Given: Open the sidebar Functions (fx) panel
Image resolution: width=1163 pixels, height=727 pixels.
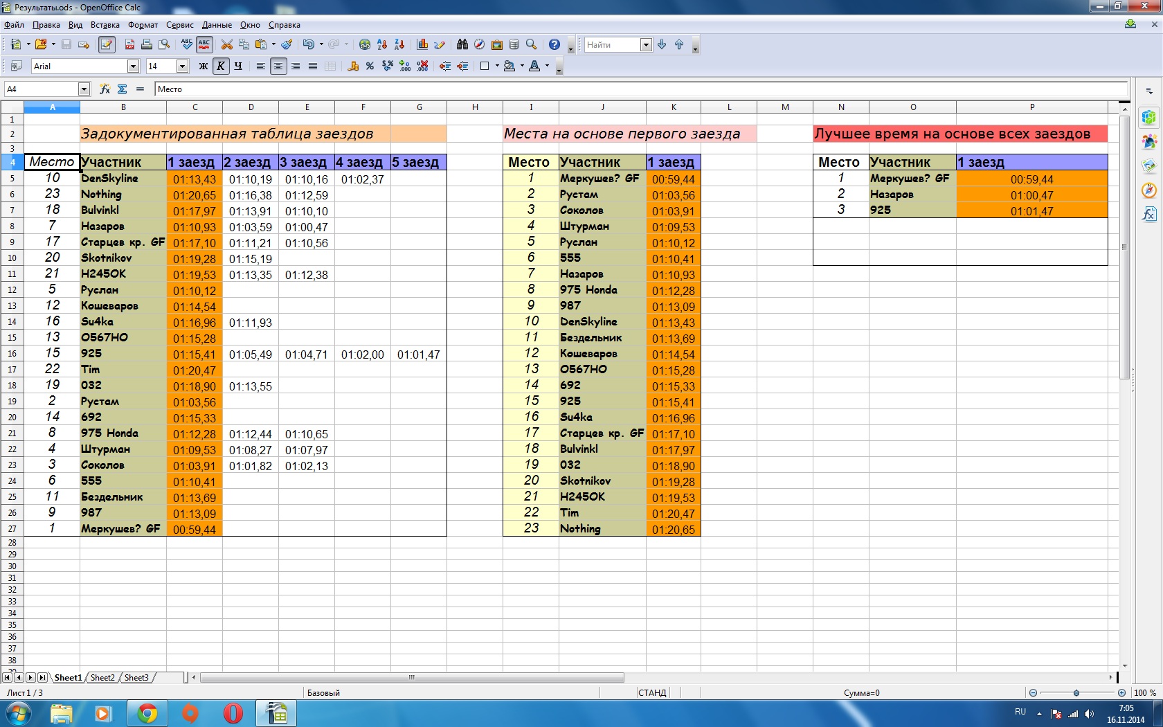Looking at the screenshot, I should (x=1149, y=214).
